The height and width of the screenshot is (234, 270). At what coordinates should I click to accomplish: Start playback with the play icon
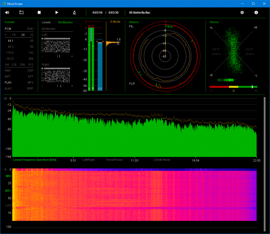pyautogui.click(x=57, y=12)
